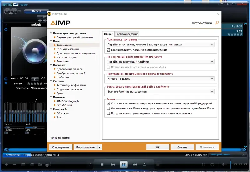Click right double-arrow on playlist scrollbar
The width and height of the screenshot is (250, 172).
244,149
